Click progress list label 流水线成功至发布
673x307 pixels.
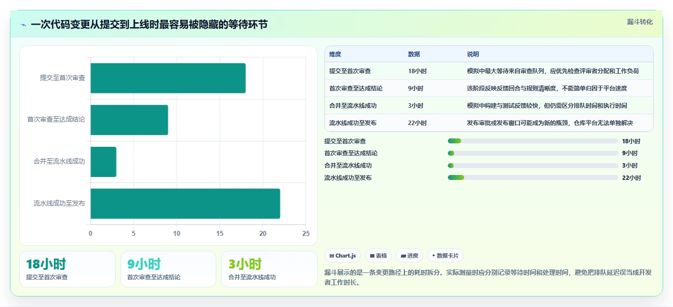(x=348, y=178)
